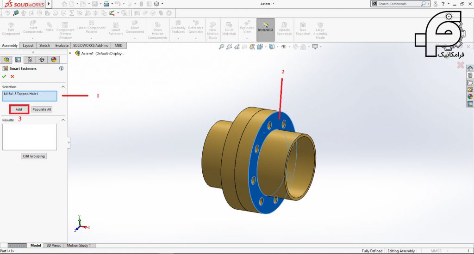Click the Populate All button
This screenshot has height=254, width=474.
(x=42, y=109)
